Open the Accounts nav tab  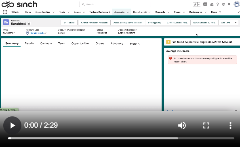click(x=119, y=12)
